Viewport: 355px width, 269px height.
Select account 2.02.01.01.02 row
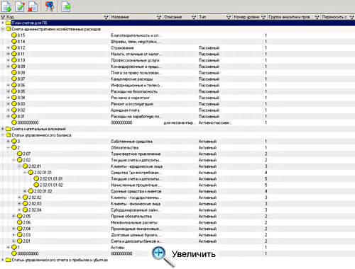pos(177,185)
